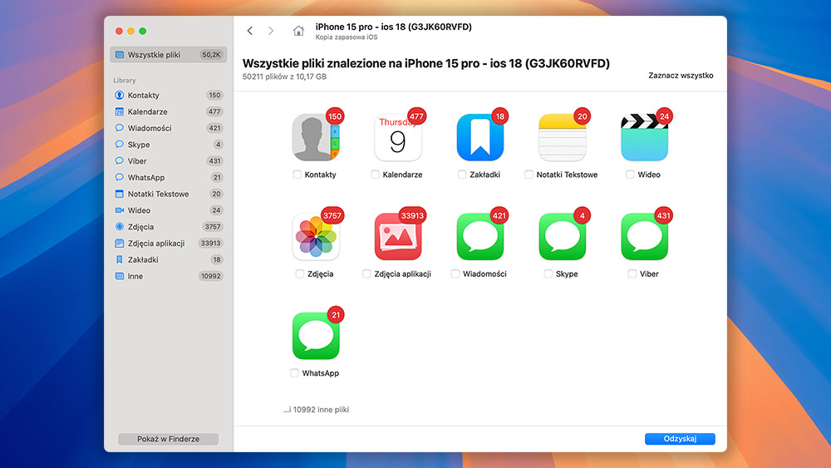Open the WhatsApp green bubble icon
The width and height of the screenshot is (831, 468).
(x=315, y=336)
